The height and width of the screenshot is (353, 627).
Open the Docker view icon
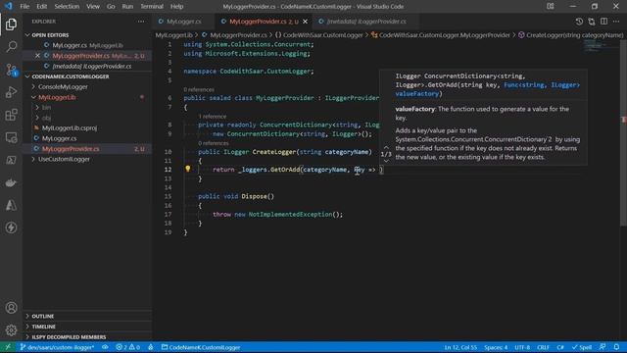click(x=11, y=183)
